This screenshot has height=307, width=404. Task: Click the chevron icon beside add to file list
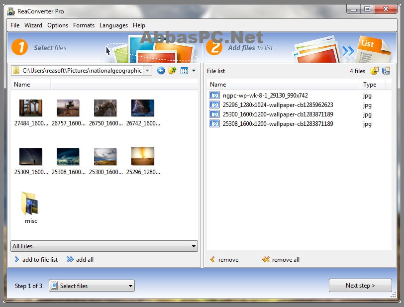[x=17, y=259]
